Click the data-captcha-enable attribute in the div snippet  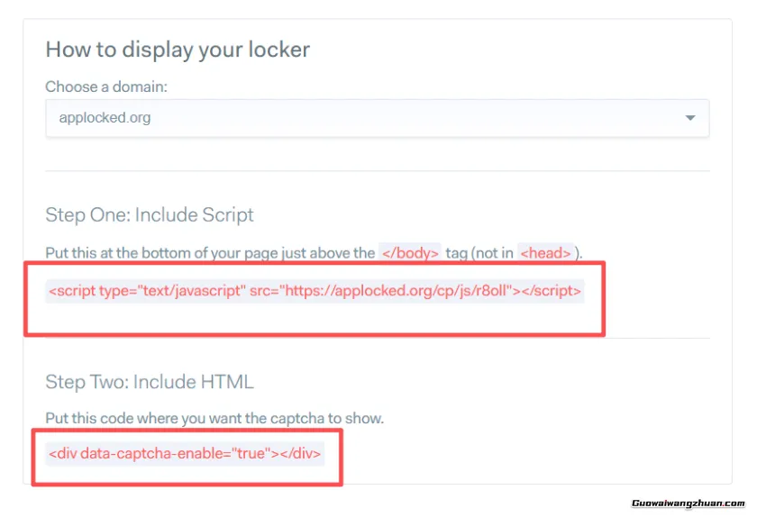(x=150, y=453)
